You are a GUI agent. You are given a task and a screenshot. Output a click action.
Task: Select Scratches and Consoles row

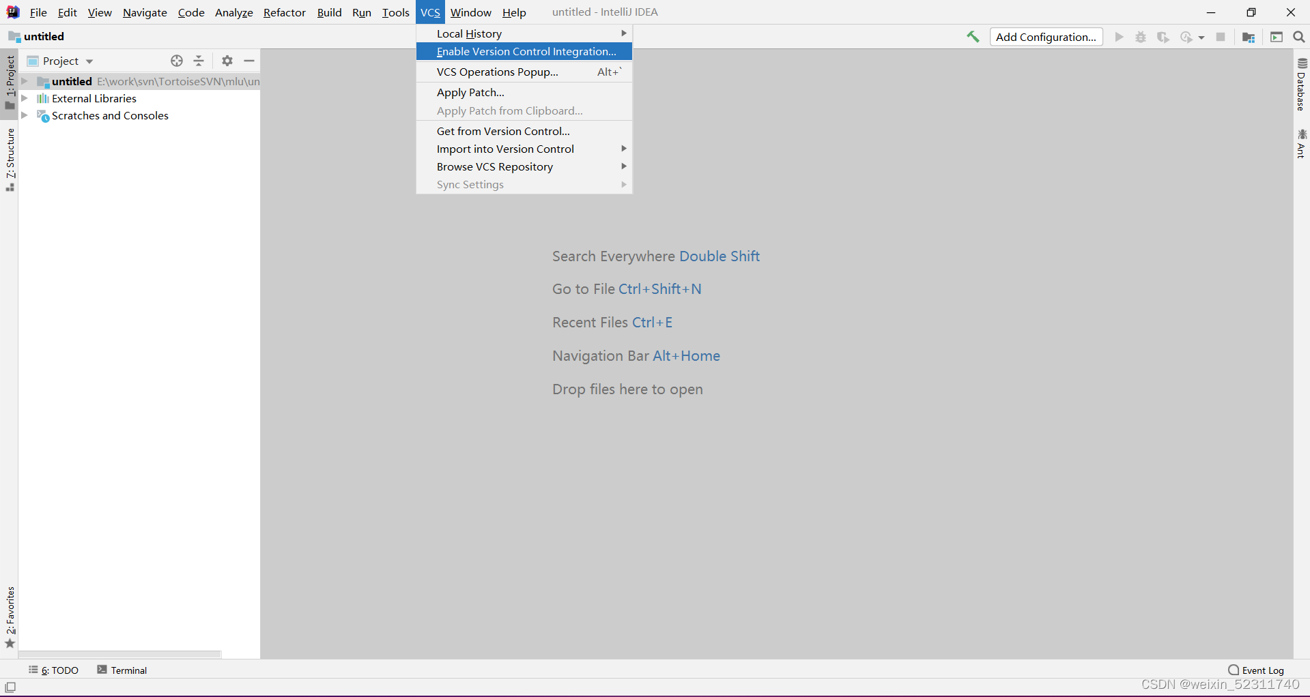click(139, 115)
